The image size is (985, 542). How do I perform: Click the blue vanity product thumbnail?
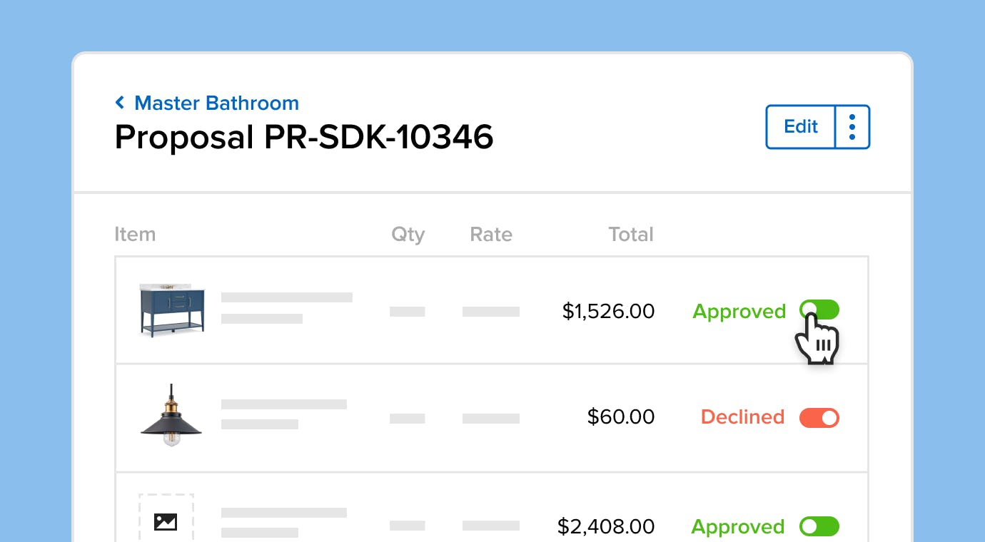172,310
